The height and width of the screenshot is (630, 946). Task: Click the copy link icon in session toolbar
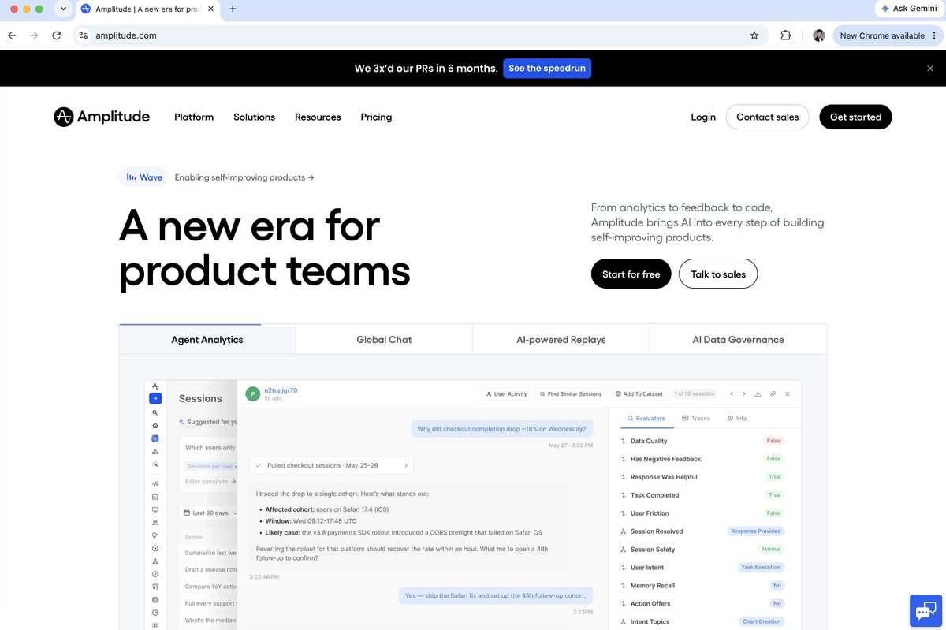coord(773,393)
